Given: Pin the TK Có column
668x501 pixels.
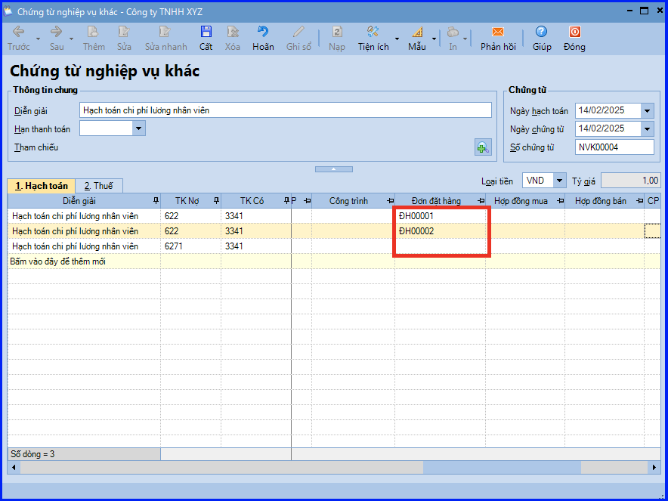Looking at the screenshot, I should (x=286, y=201).
